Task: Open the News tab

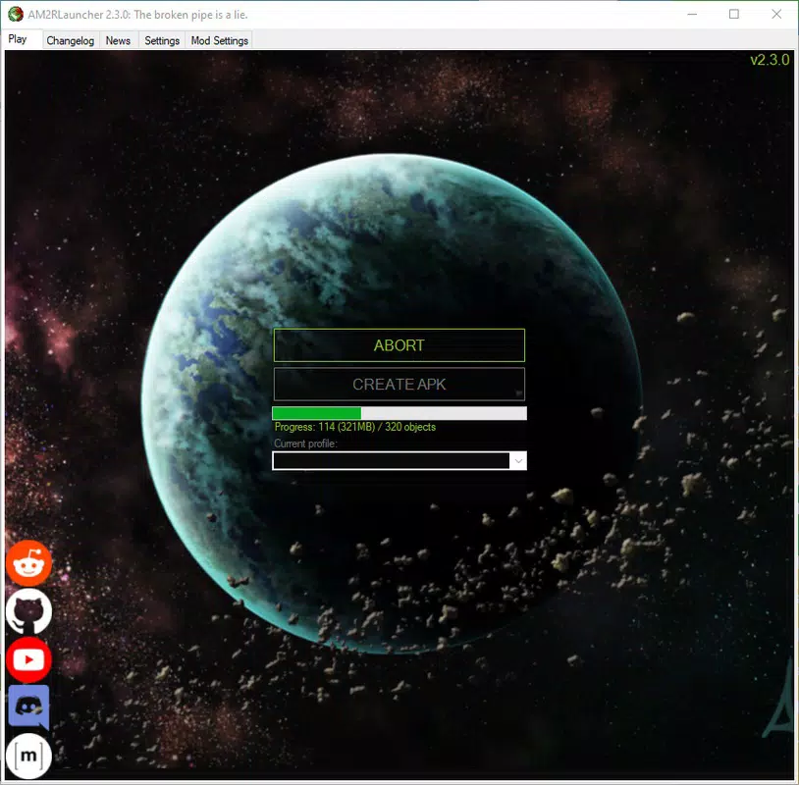Action: point(118,40)
